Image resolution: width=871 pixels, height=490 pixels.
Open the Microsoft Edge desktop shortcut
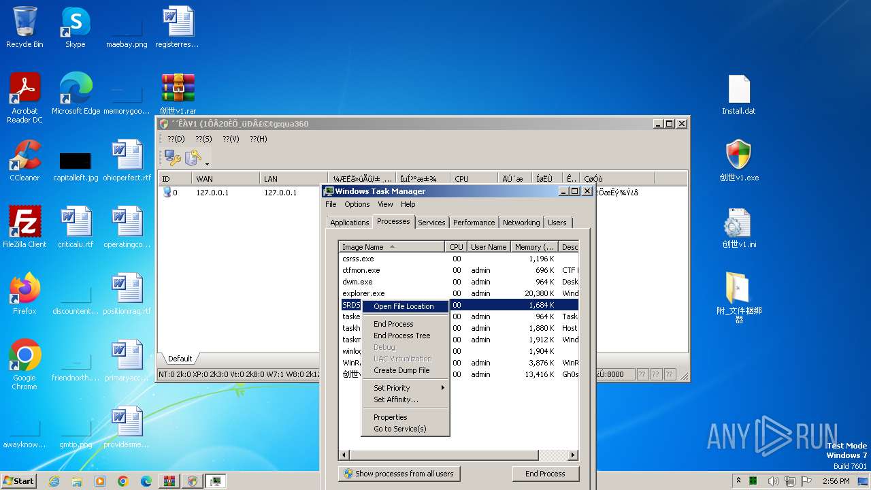76,94
